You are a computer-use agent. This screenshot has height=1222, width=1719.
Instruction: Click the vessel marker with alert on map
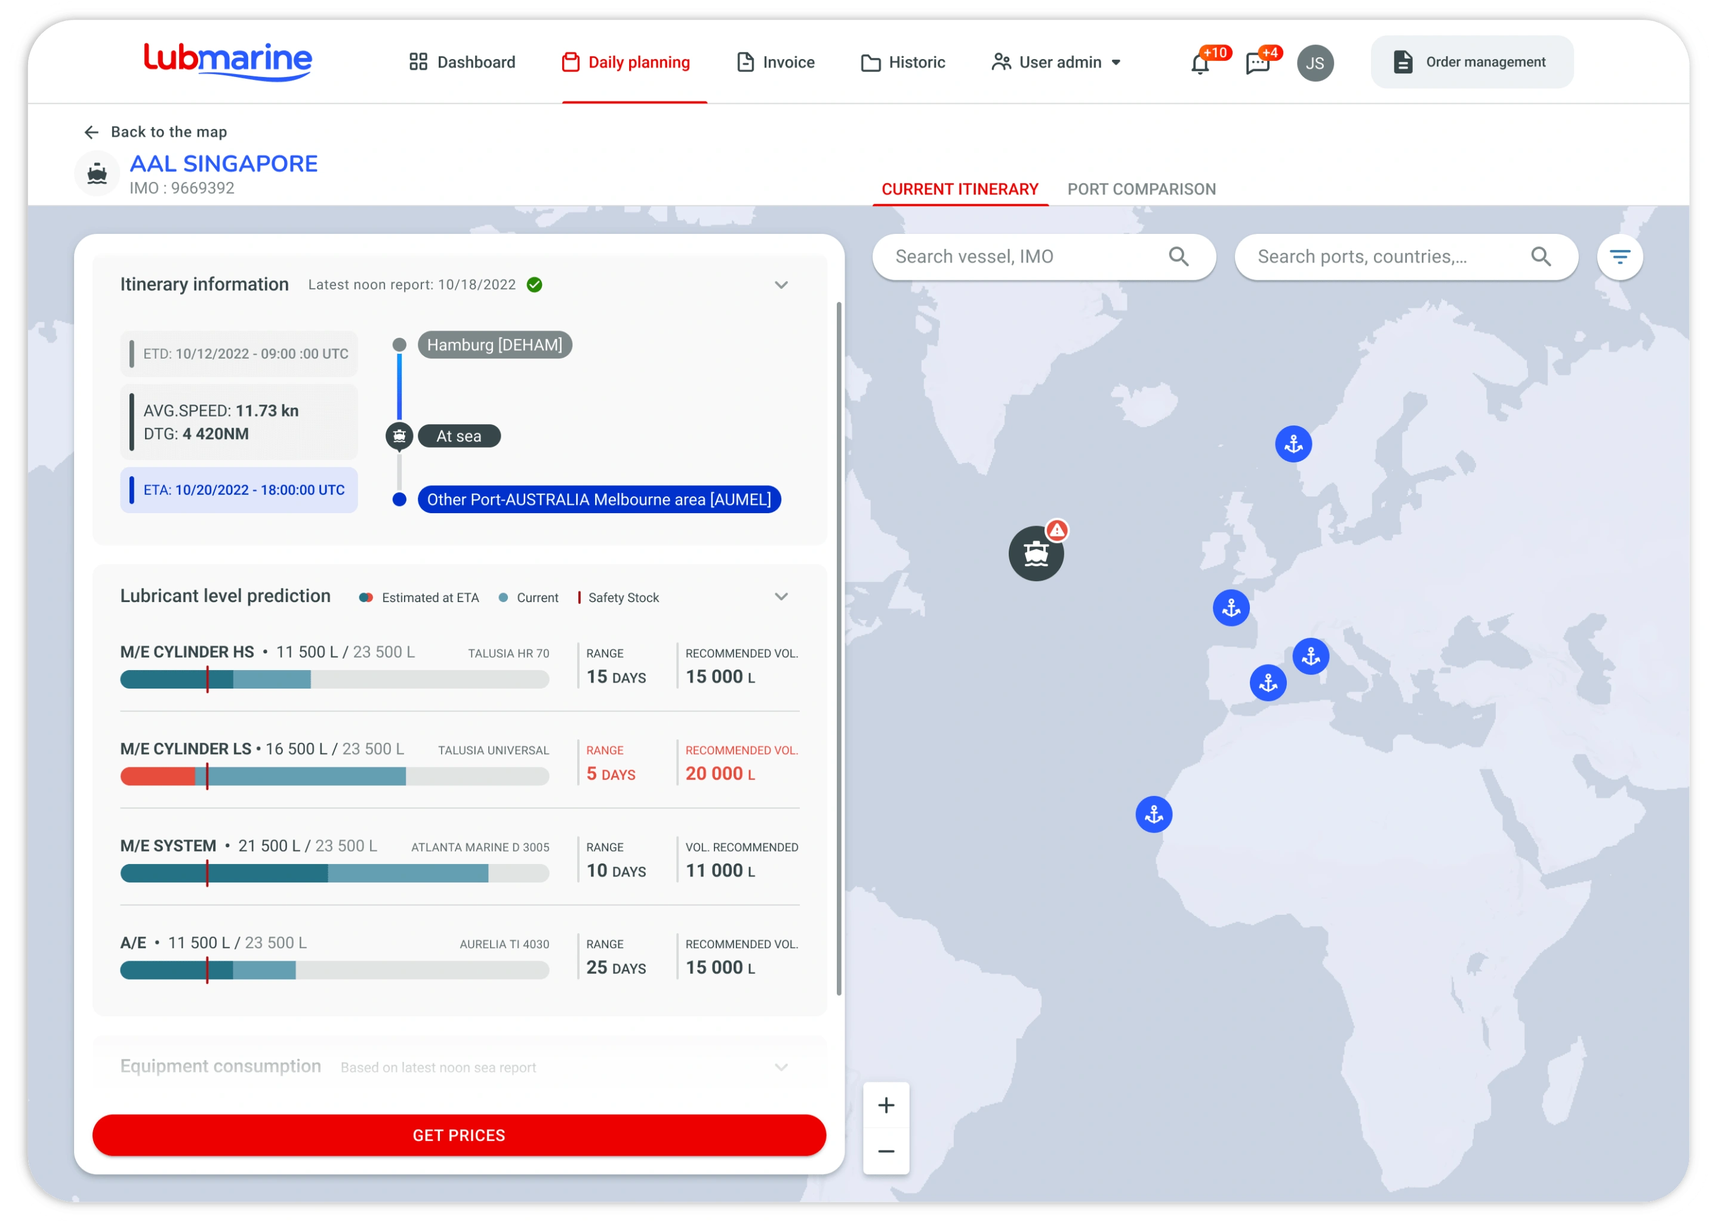click(x=1036, y=554)
